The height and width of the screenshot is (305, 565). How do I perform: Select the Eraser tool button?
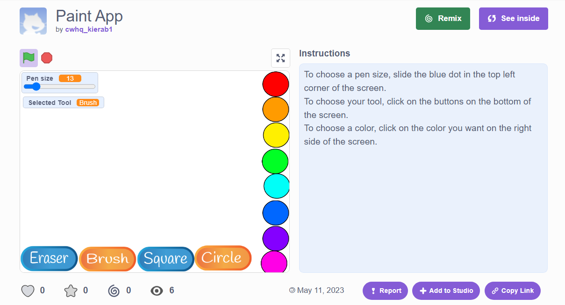(x=49, y=258)
